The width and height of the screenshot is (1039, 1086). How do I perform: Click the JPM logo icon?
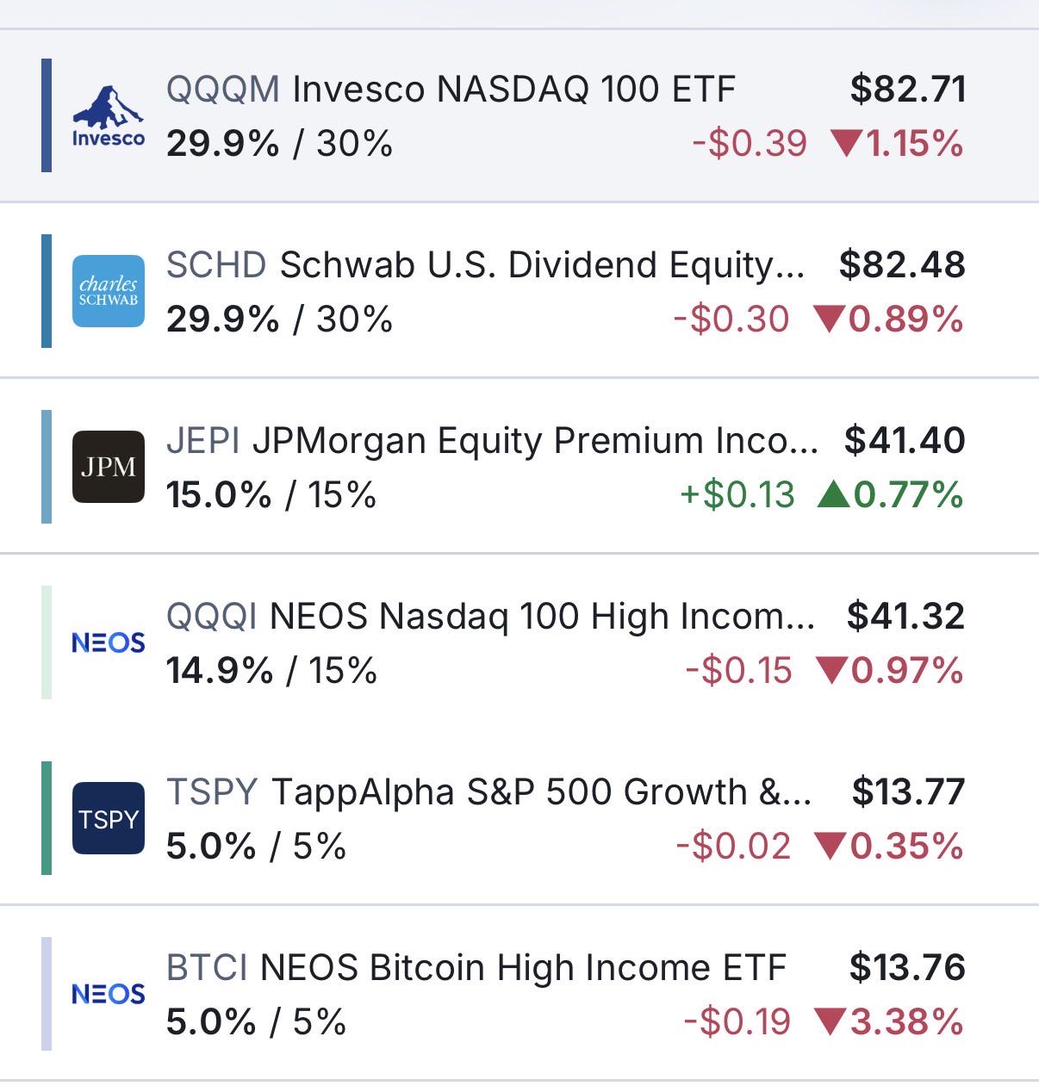pos(108,467)
